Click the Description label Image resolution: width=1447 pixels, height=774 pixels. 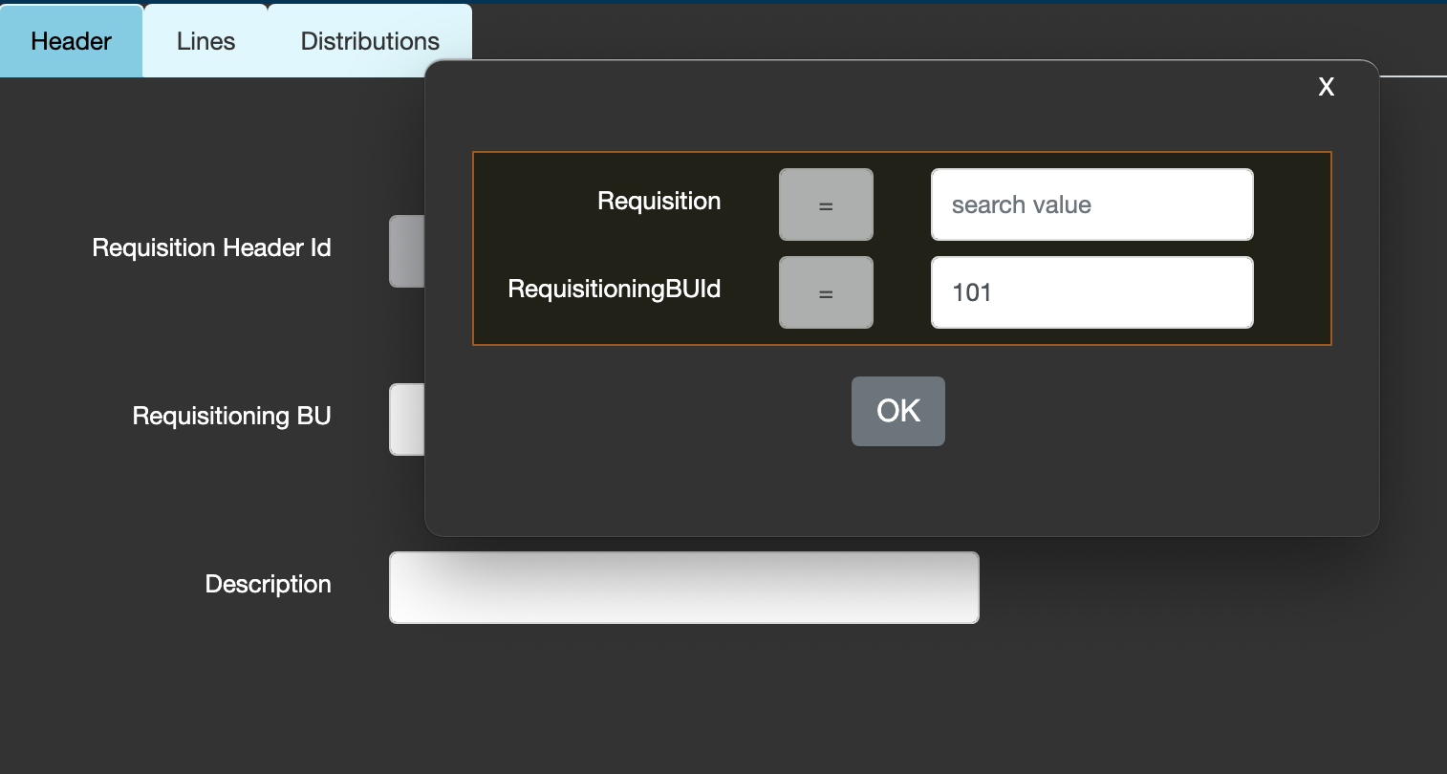(x=267, y=584)
